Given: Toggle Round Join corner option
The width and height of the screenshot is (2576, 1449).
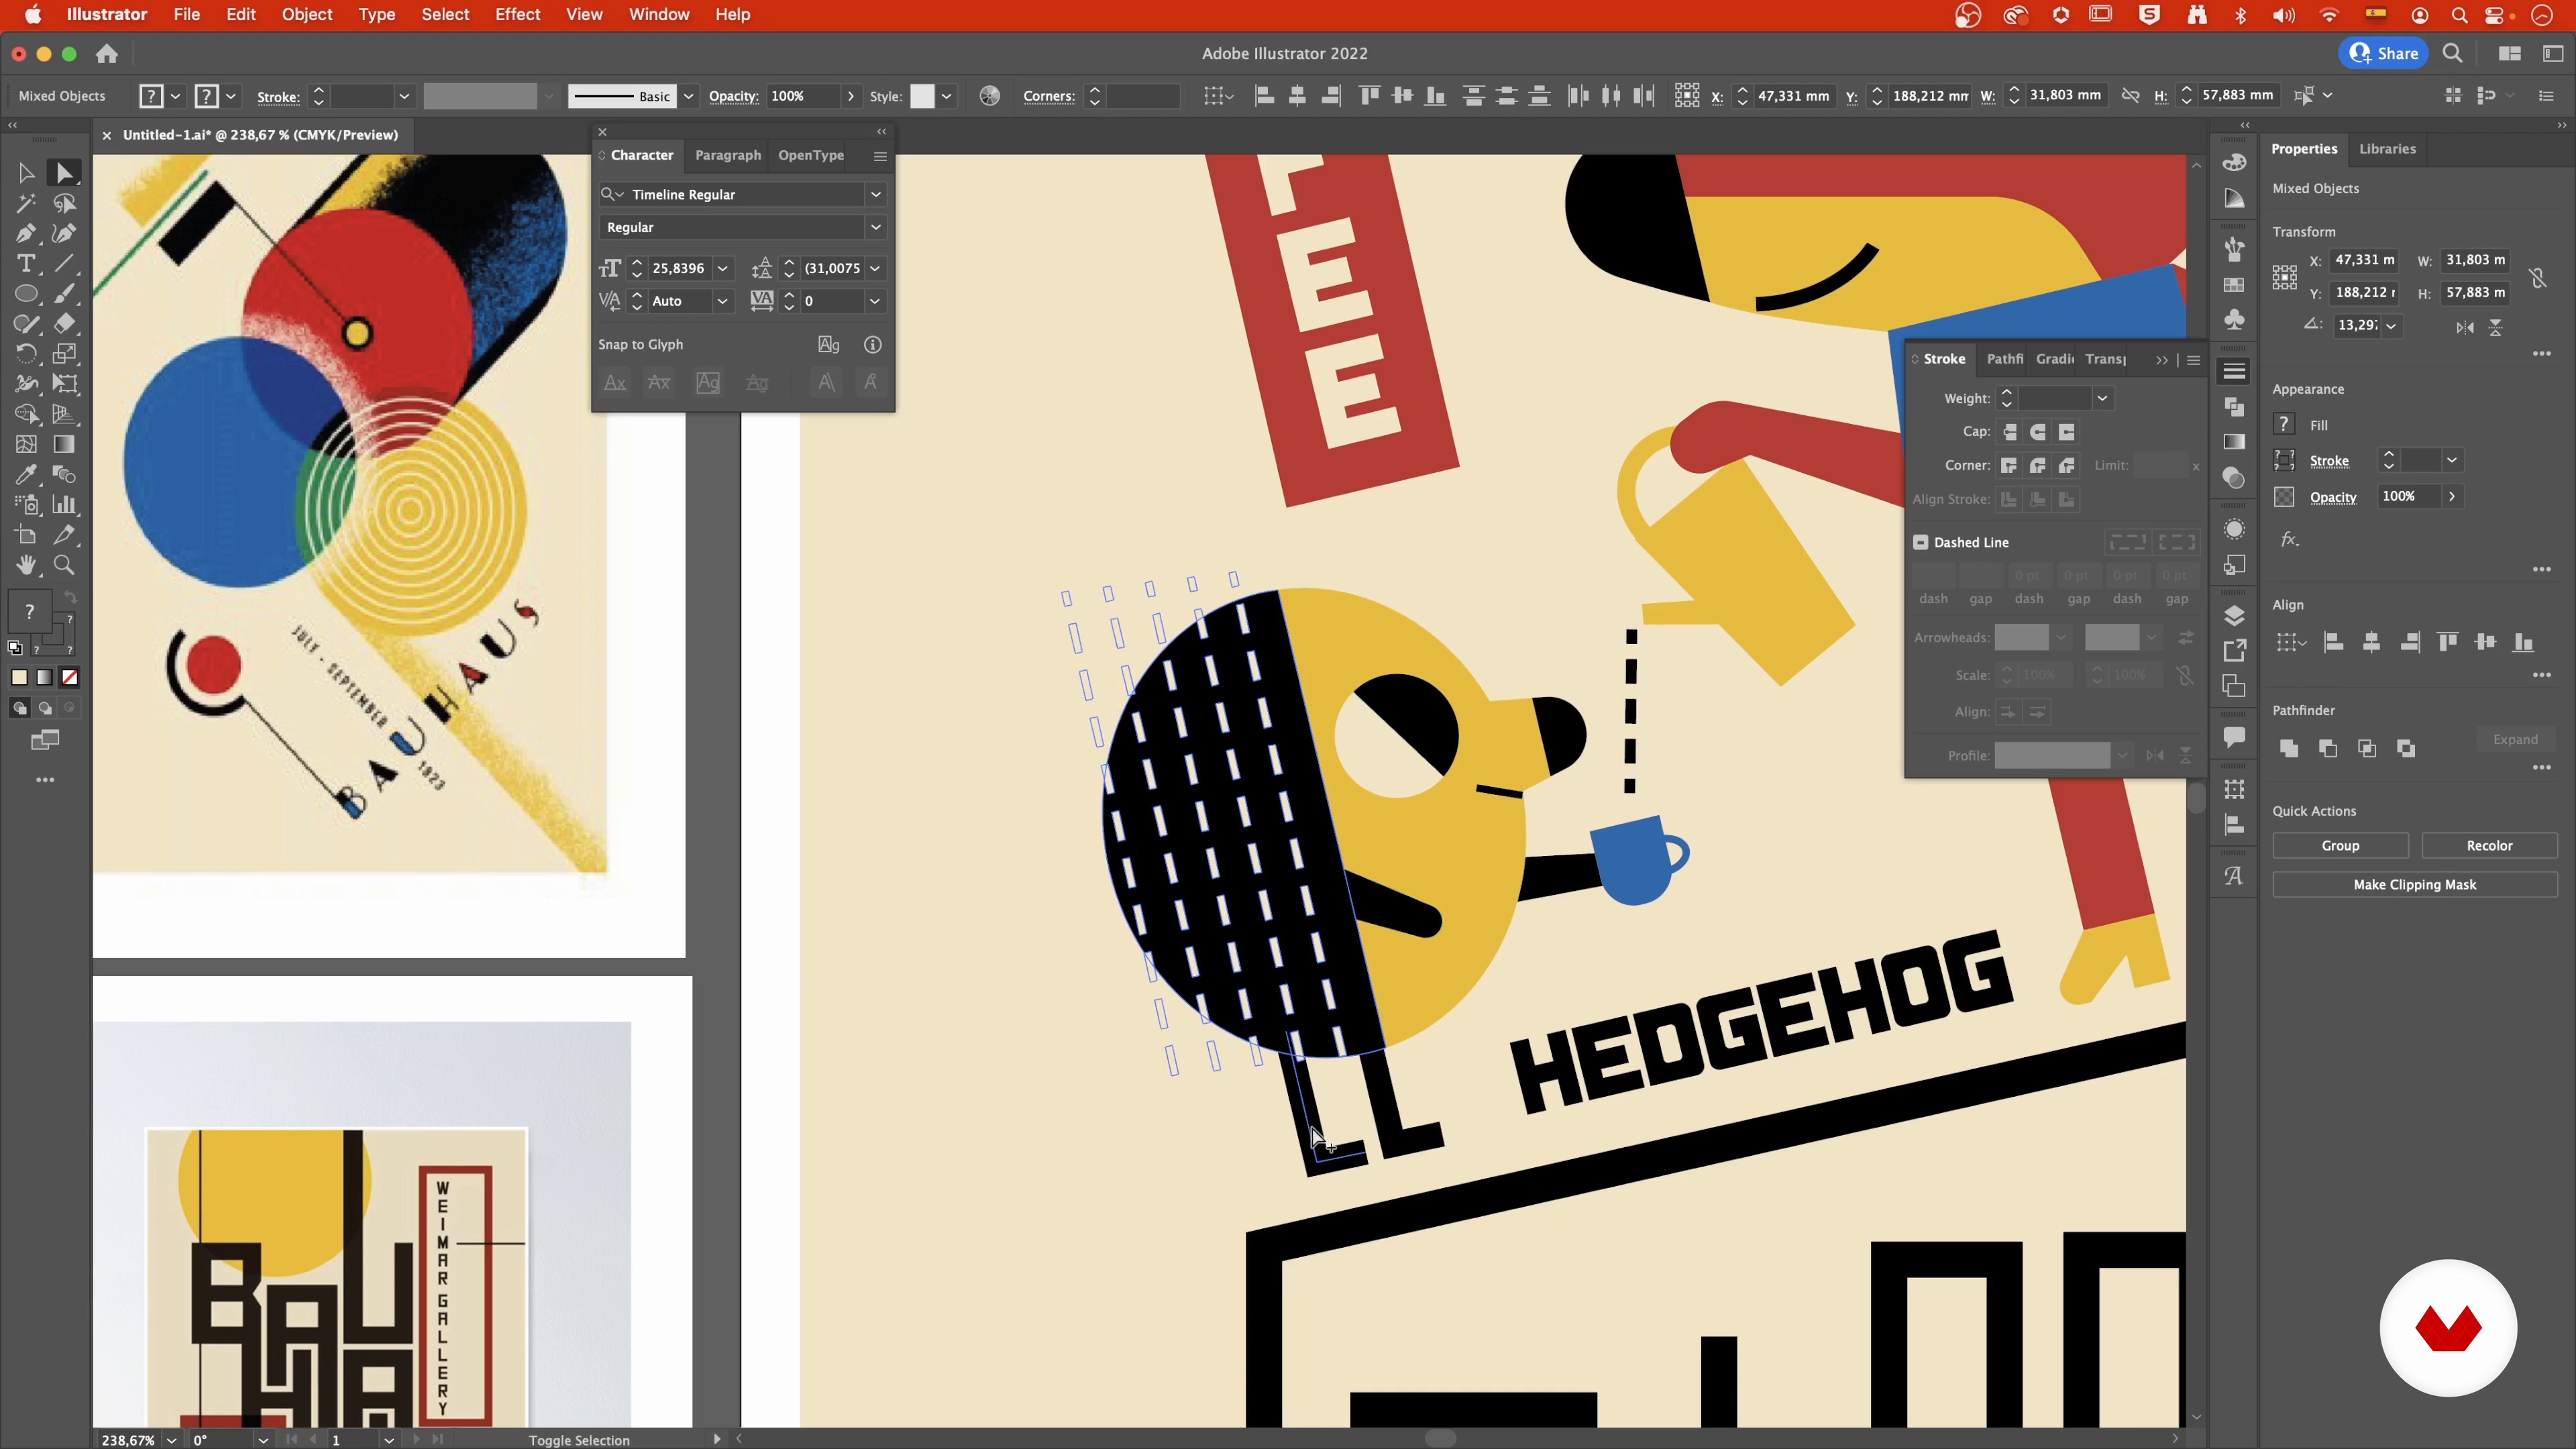Looking at the screenshot, I should [x=2038, y=466].
